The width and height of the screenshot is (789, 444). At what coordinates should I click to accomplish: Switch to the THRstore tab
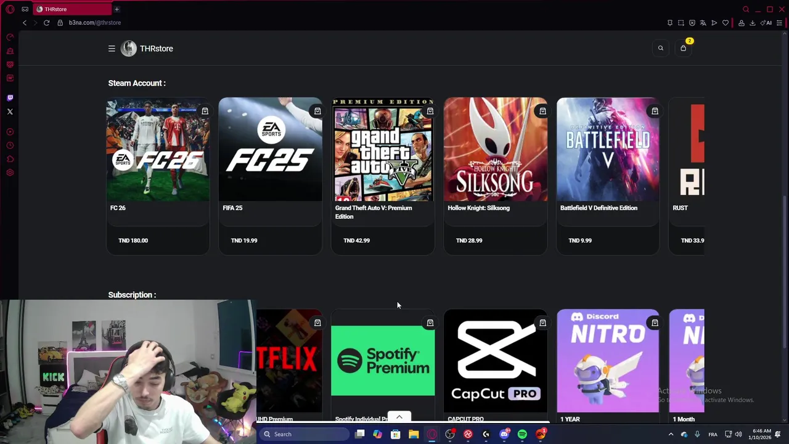pyautogui.click(x=71, y=9)
